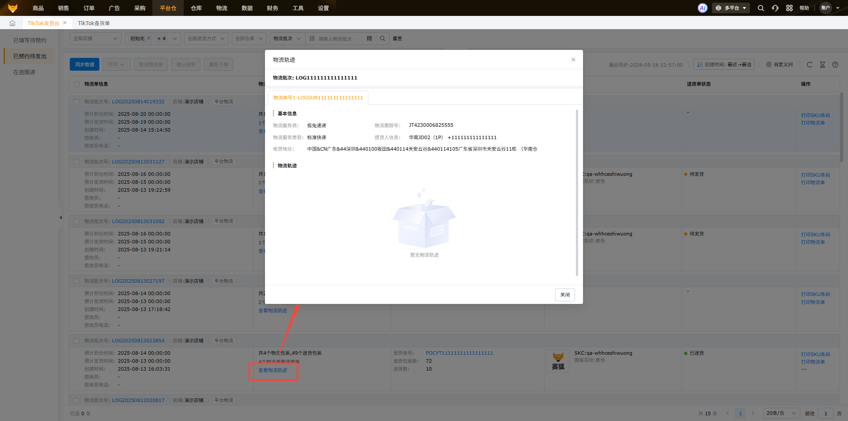Go to next page arrow
Image resolution: width=848 pixels, height=421 pixels.
[x=753, y=413]
